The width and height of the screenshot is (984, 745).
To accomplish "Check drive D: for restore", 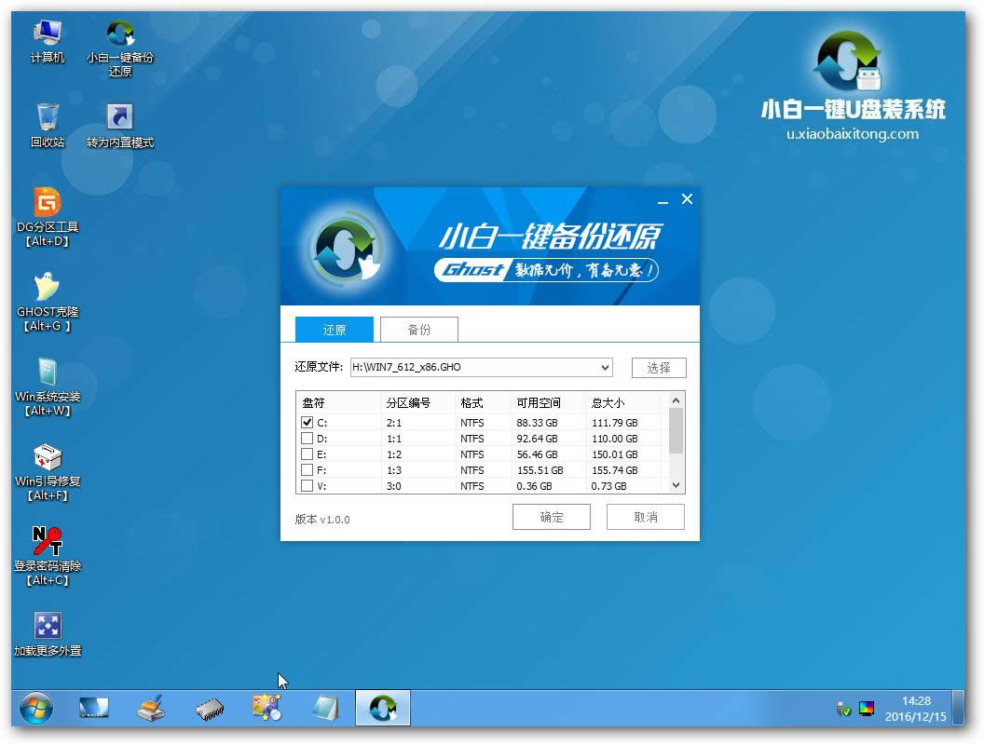I will [x=307, y=438].
